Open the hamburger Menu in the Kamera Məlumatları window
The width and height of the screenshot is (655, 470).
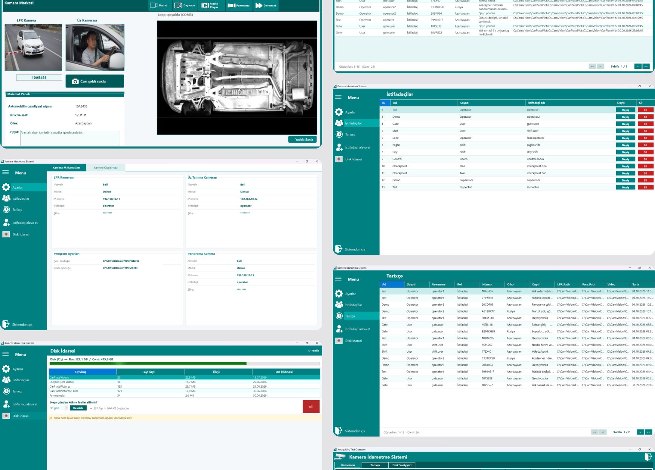click(6, 173)
